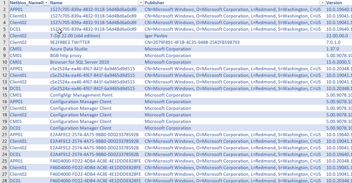Select the APP01 cell in row 2
The height and width of the screenshot is (183, 352).
[16, 9]
